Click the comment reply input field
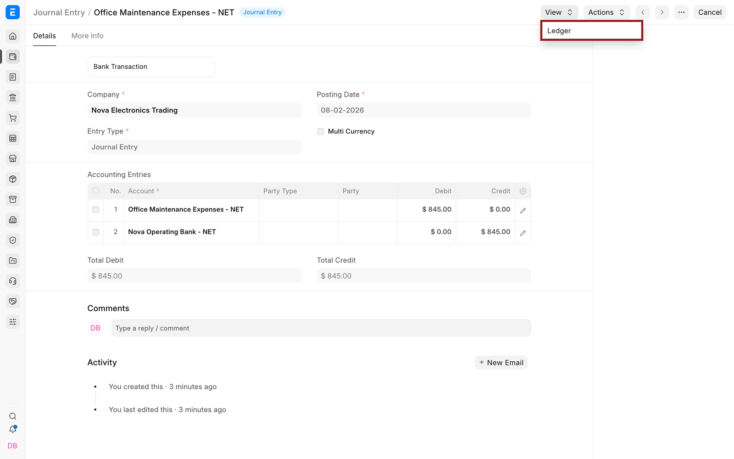Viewport: 734px width, 459px height. (321, 328)
